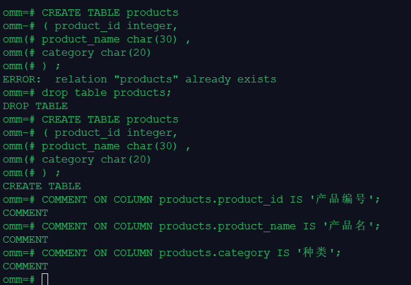Click the final empty "omm=#" prompt
The width and height of the screenshot is (411, 285).
[x=19, y=280]
